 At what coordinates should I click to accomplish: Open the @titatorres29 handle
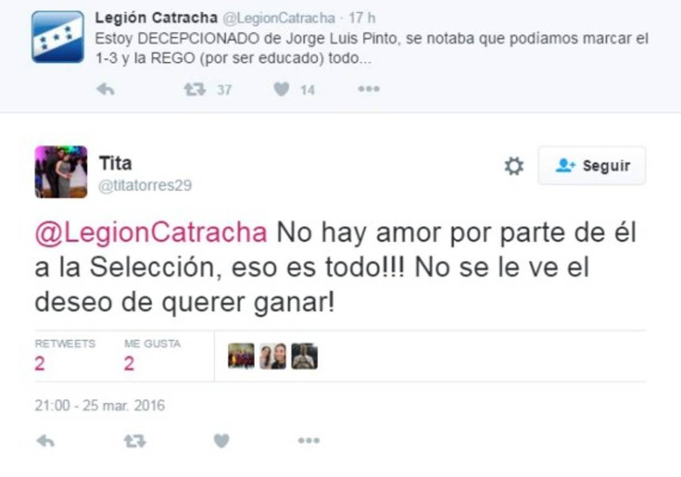pyautogui.click(x=145, y=186)
